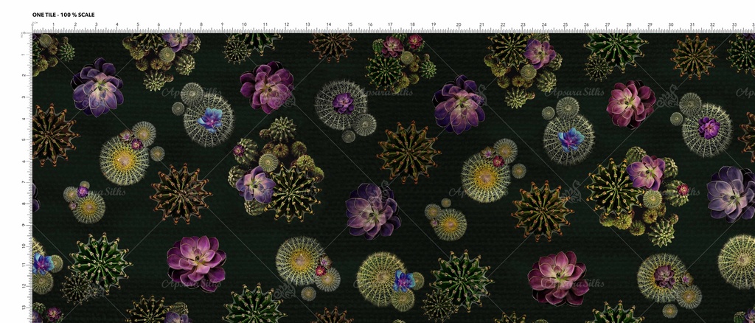Select the topmost magenta flower under top ruler mark 11
The image size is (755, 323).
click(x=266, y=87)
